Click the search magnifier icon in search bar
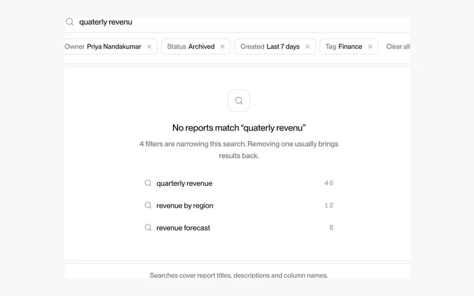474x296 pixels. click(70, 22)
